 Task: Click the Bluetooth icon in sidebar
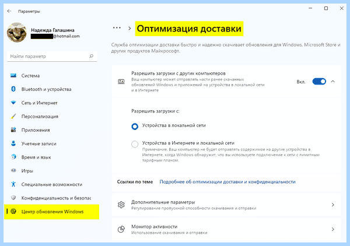[13, 89]
